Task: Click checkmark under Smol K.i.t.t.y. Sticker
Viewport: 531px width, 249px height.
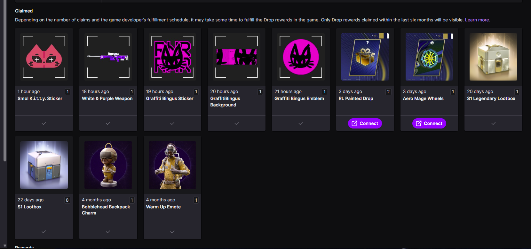Action: click(44, 123)
